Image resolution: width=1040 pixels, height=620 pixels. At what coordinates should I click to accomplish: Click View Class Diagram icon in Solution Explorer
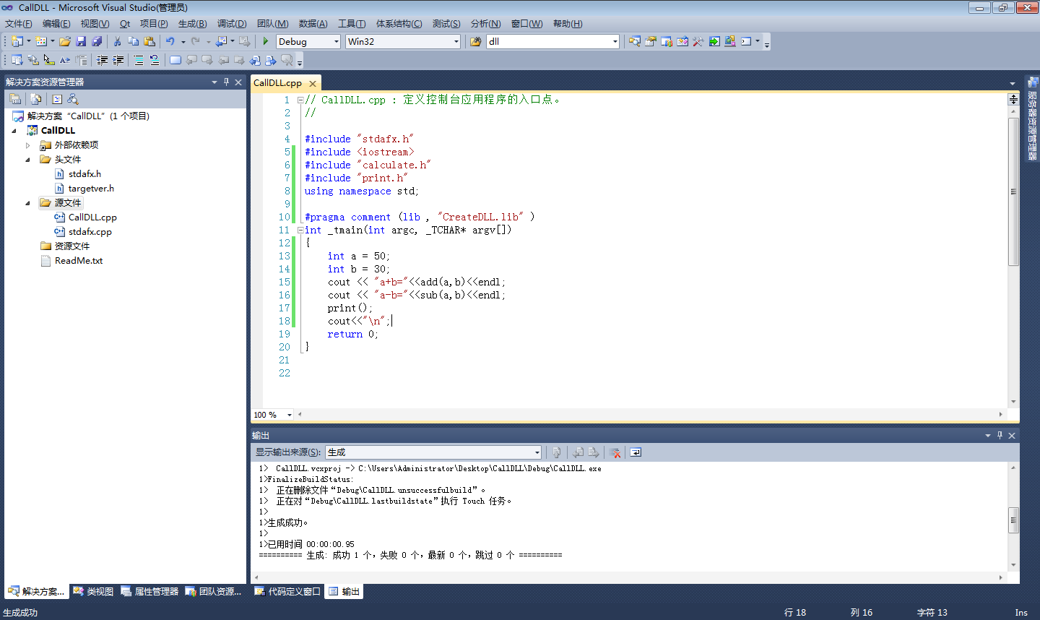tap(73, 99)
